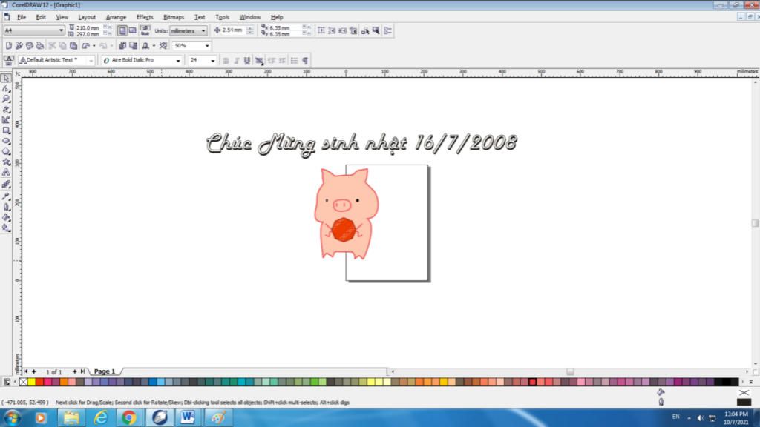Click the Open file icon

pyautogui.click(x=19, y=45)
